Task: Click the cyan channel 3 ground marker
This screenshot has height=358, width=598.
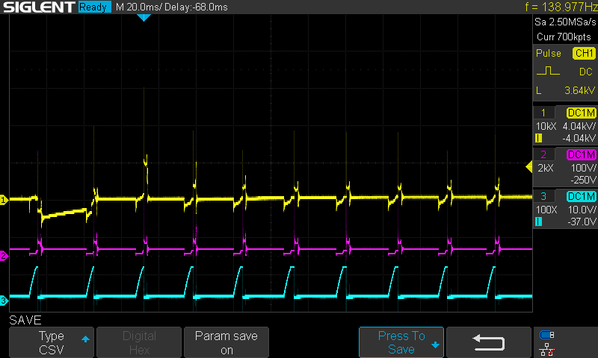Action: coord(4,301)
